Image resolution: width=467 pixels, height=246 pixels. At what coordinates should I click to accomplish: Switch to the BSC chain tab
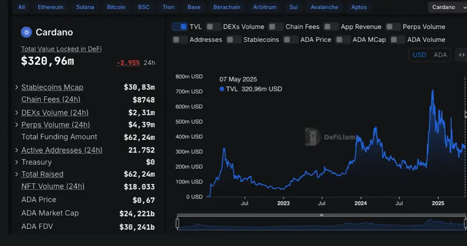[x=144, y=7]
